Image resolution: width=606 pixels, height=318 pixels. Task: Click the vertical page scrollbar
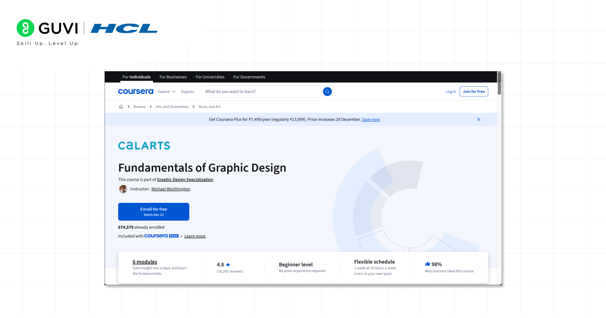click(499, 83)
